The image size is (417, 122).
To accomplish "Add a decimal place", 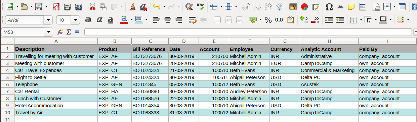I will [x=304, y=20].
